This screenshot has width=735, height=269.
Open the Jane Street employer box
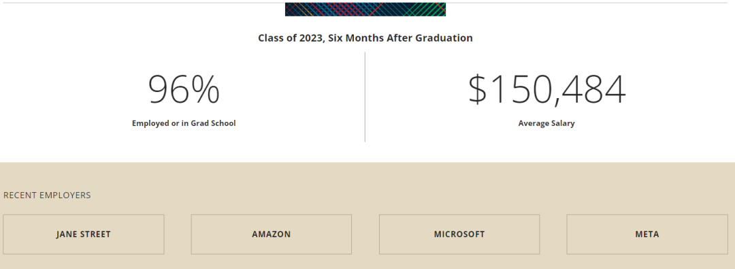84,234
